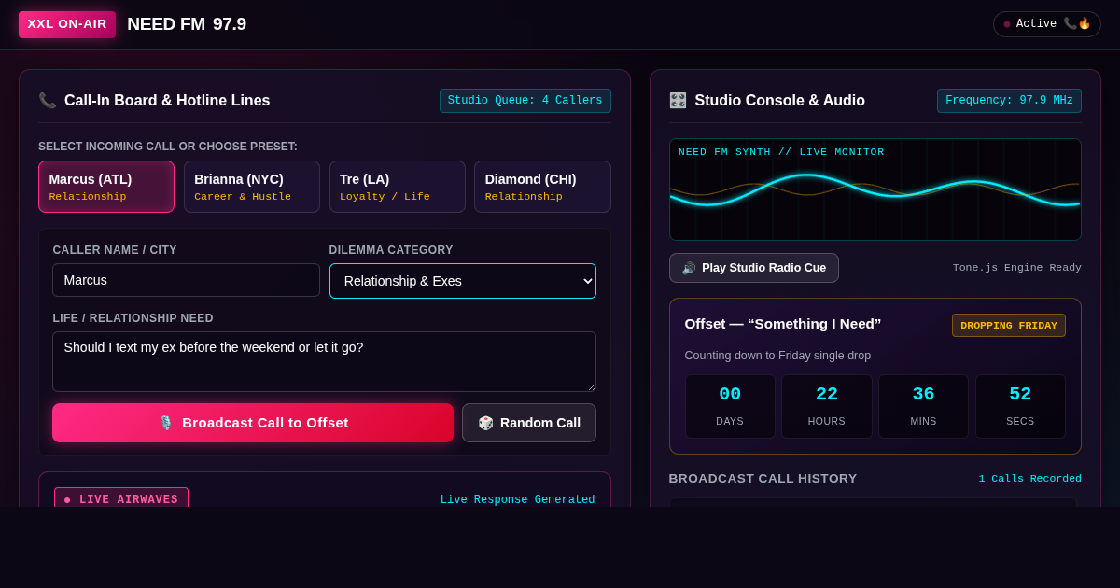
Task: Click the phone icon beside Call-In Board heading
Action: [48, 101]
